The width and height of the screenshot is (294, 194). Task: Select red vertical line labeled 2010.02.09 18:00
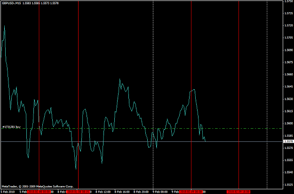coord(238,95)
